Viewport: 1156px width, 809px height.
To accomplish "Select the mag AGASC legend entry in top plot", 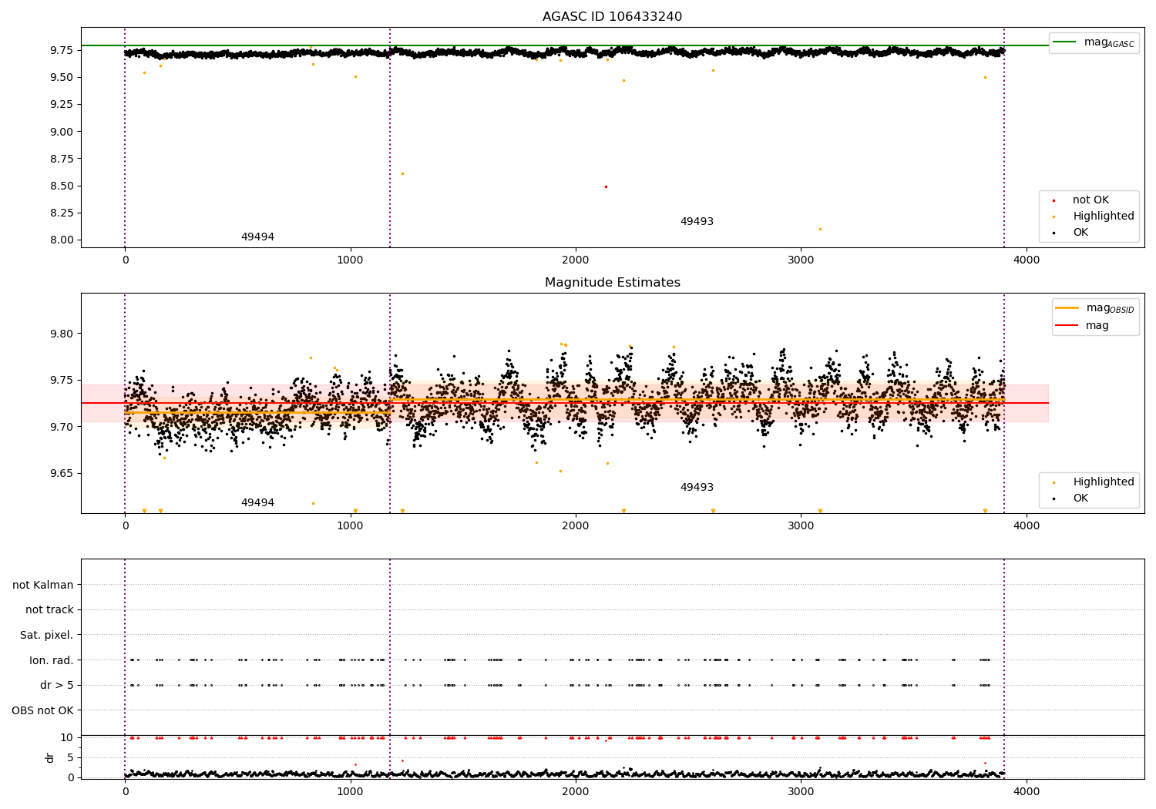I will tap(1094, 42).
